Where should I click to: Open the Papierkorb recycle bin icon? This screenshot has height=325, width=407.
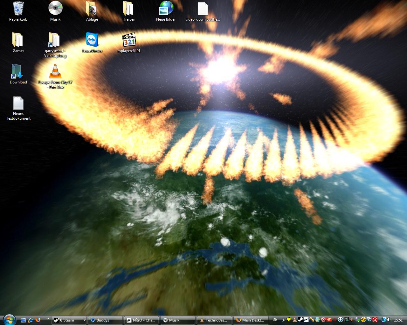tap(18, 9)
